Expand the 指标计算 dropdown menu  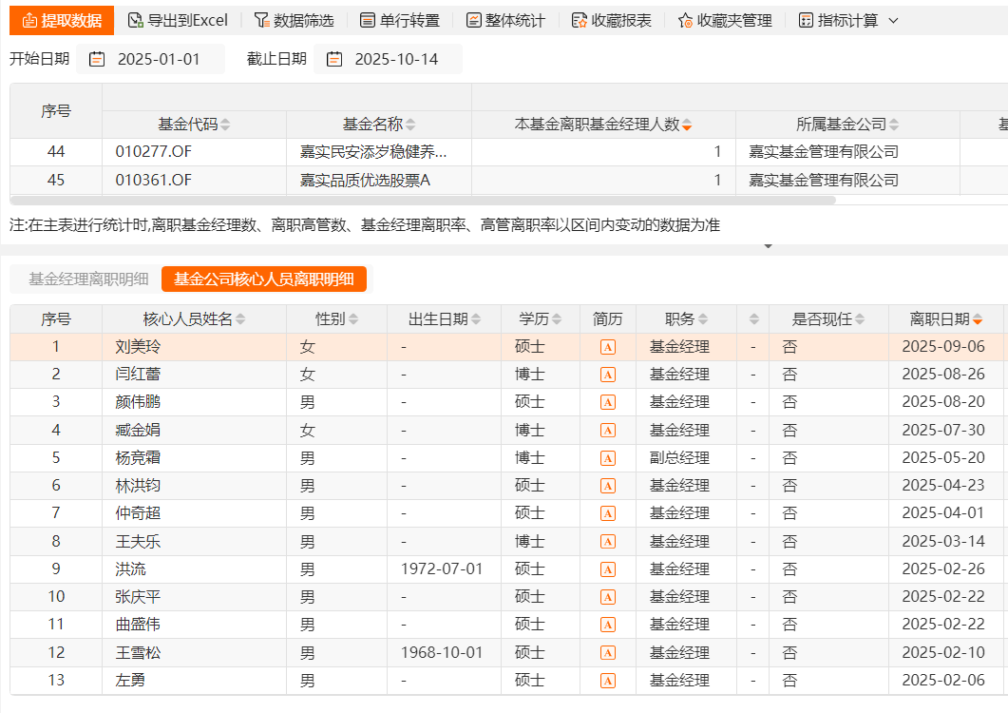click(x=892, y=20)
